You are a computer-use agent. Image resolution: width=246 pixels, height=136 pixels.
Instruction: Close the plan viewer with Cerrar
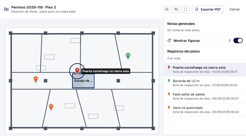click(x=235, y=9)
